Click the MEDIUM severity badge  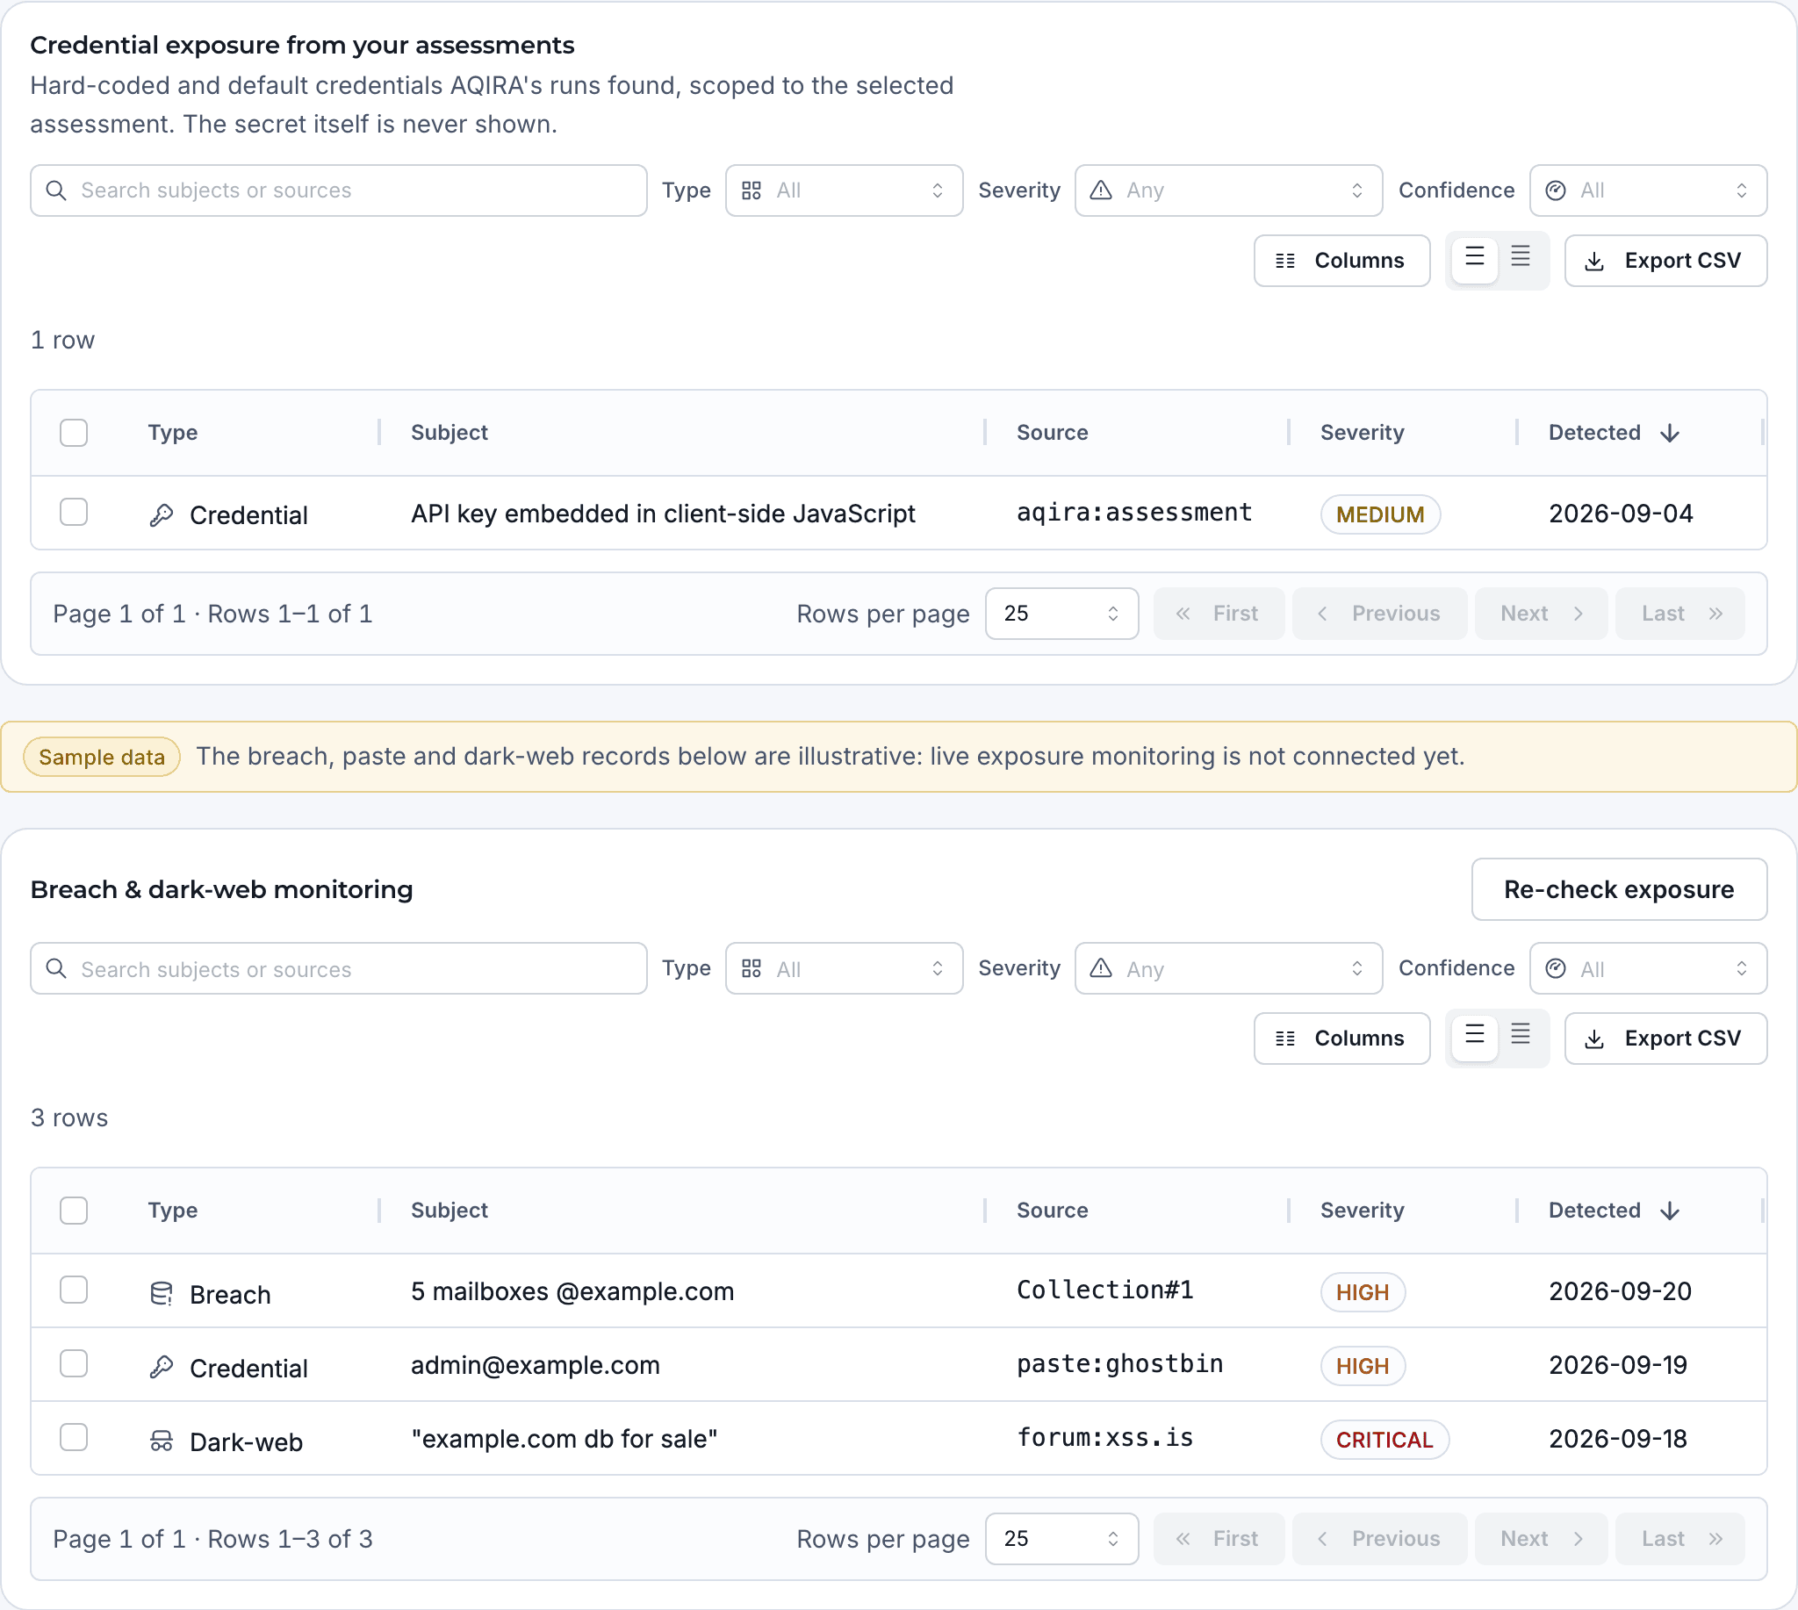point(1380,514)
